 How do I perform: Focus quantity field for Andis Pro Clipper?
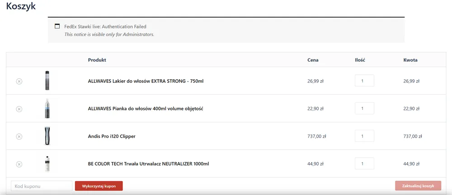click(364, 136)
